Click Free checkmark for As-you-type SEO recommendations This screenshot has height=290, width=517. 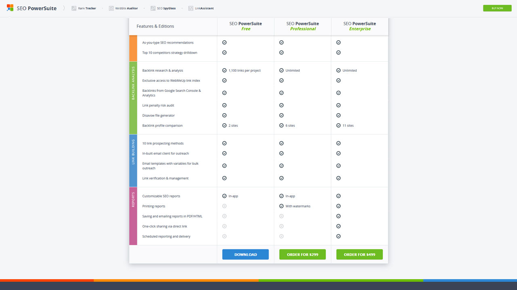tap(225, 42)
